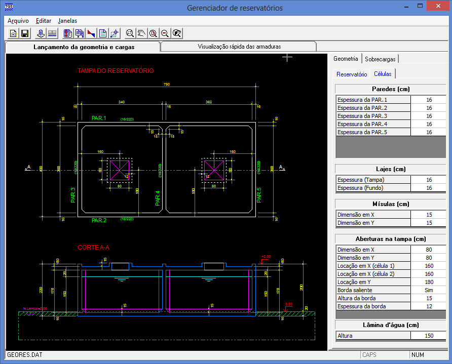
Task: Click the Aberturas na tampa (cm) header
Action: [391, 239]
